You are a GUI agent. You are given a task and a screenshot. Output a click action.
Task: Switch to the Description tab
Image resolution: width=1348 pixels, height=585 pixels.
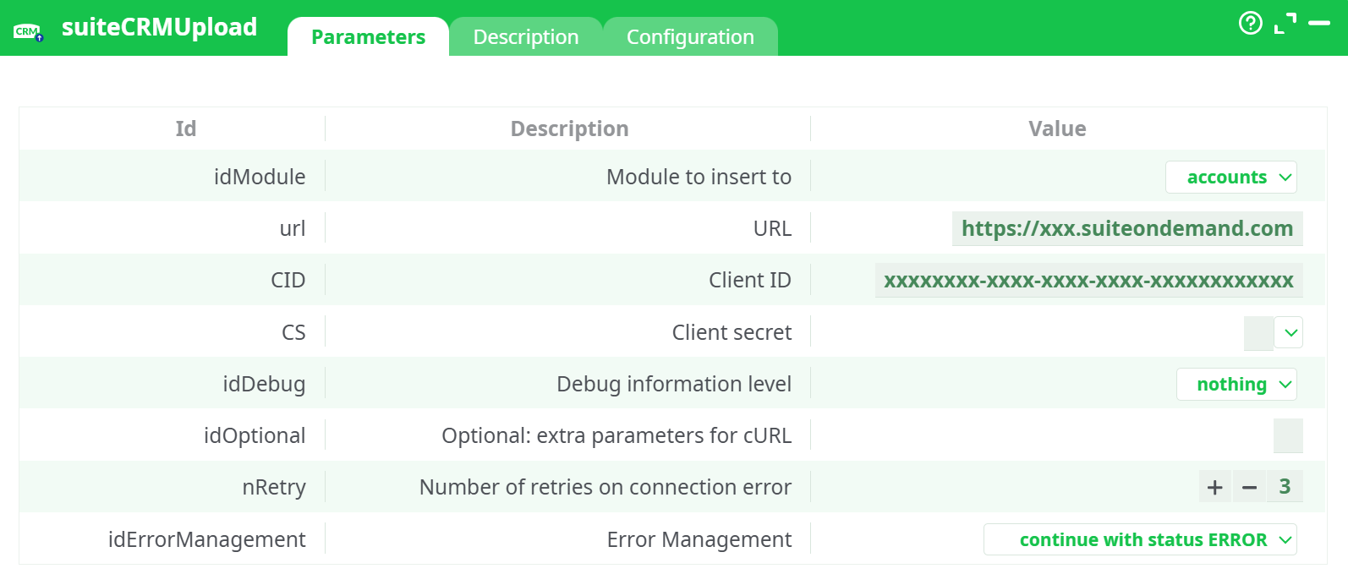coord(526,37)
